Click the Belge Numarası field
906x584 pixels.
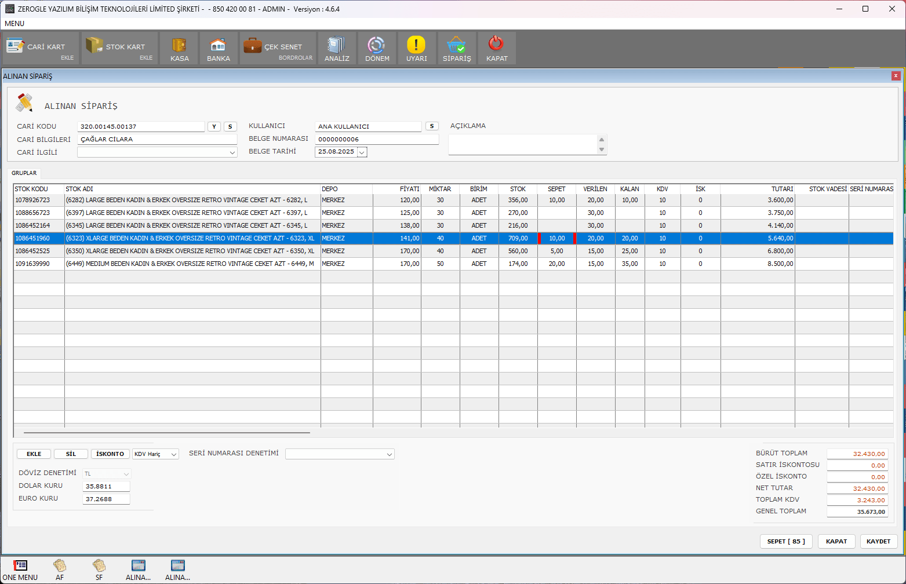pyautogui.click(x=377, y=139)
